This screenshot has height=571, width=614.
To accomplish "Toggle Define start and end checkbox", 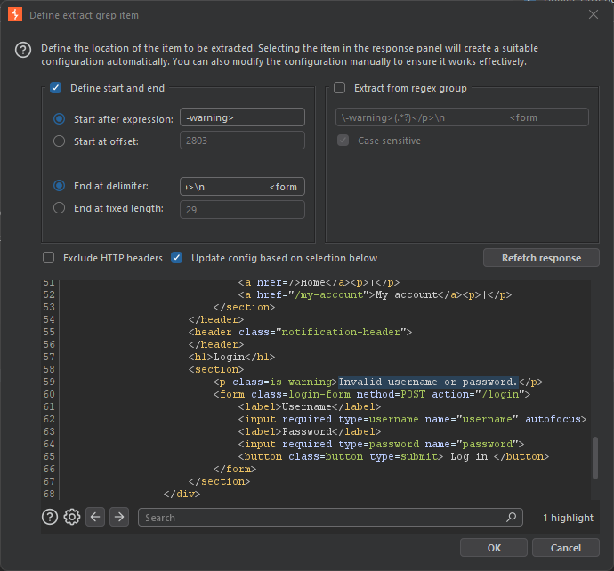I will (x=55, y=88).
